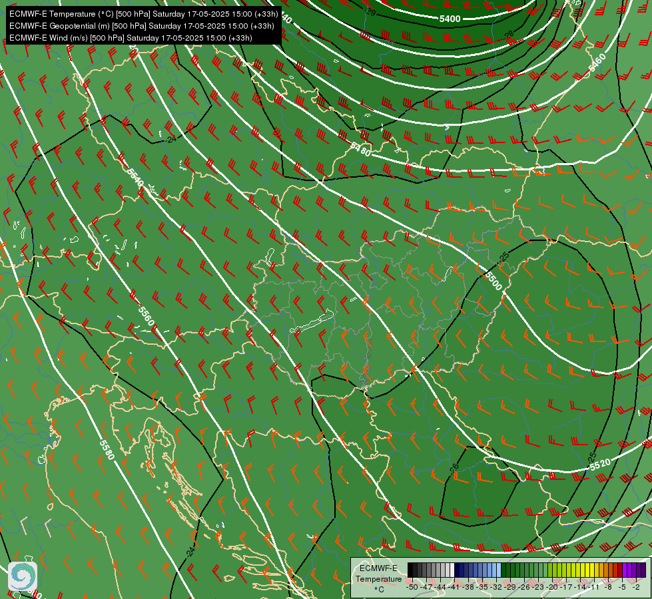Click the 5460 geopotential contour label

pyautogui.click(x=597, y=63)
